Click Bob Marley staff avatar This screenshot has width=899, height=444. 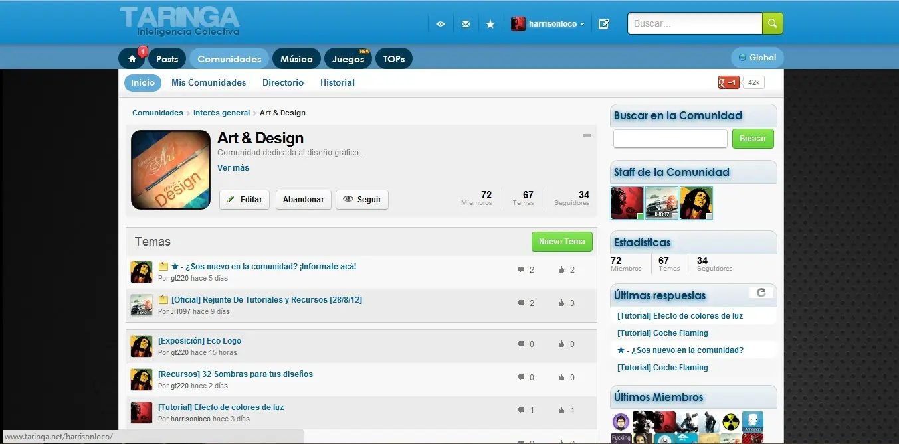[696, 203]
